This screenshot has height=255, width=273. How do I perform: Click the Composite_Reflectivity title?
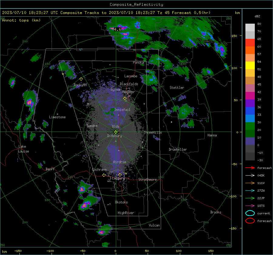click(136, 5)
